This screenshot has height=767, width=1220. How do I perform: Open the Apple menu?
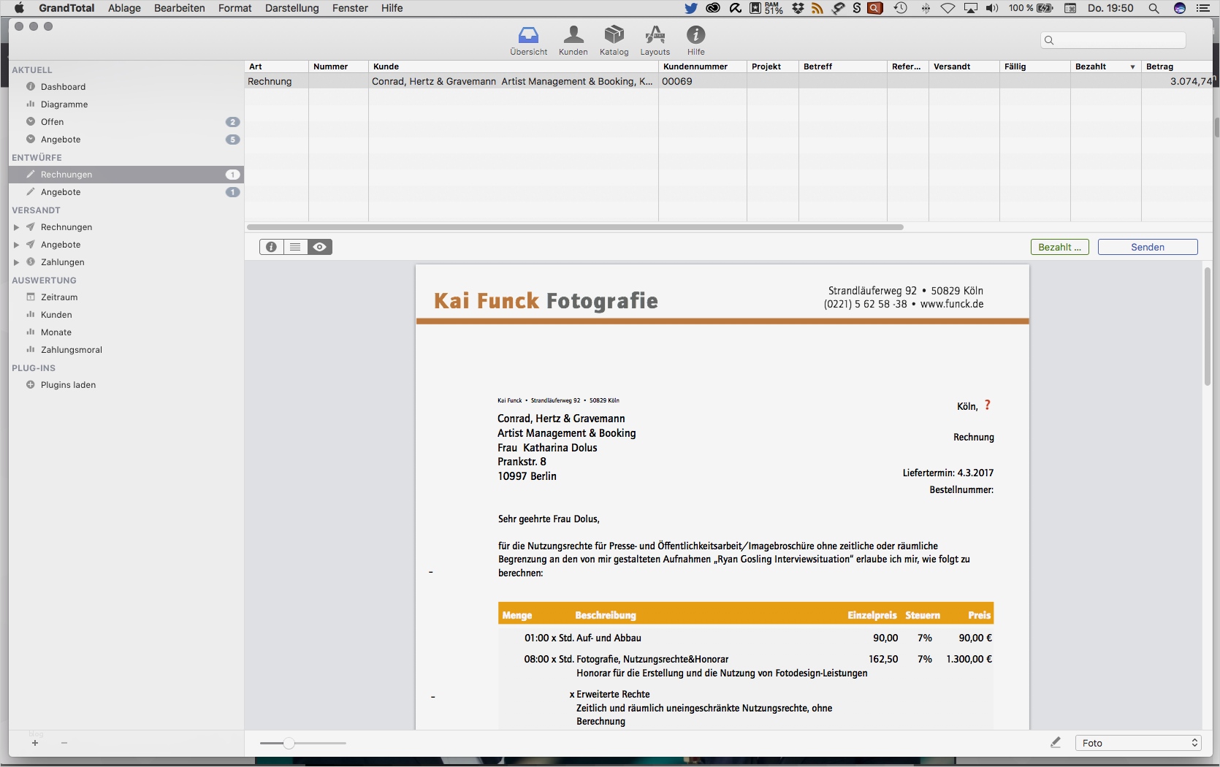[20, 8]
